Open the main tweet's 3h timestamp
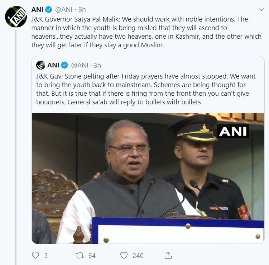Viewport: 269px width, 265px height. [82, 9]
